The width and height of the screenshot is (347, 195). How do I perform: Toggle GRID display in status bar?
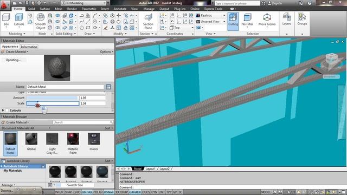point(77,192)
